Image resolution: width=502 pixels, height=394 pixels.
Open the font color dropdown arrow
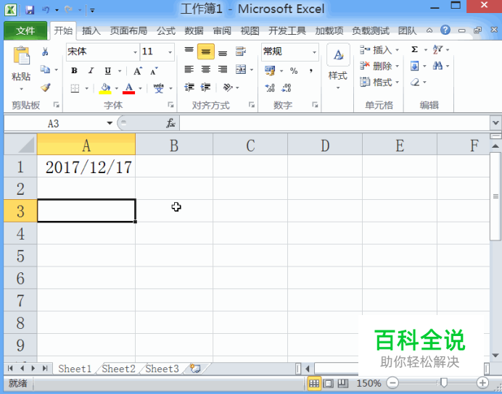point(140,88)
